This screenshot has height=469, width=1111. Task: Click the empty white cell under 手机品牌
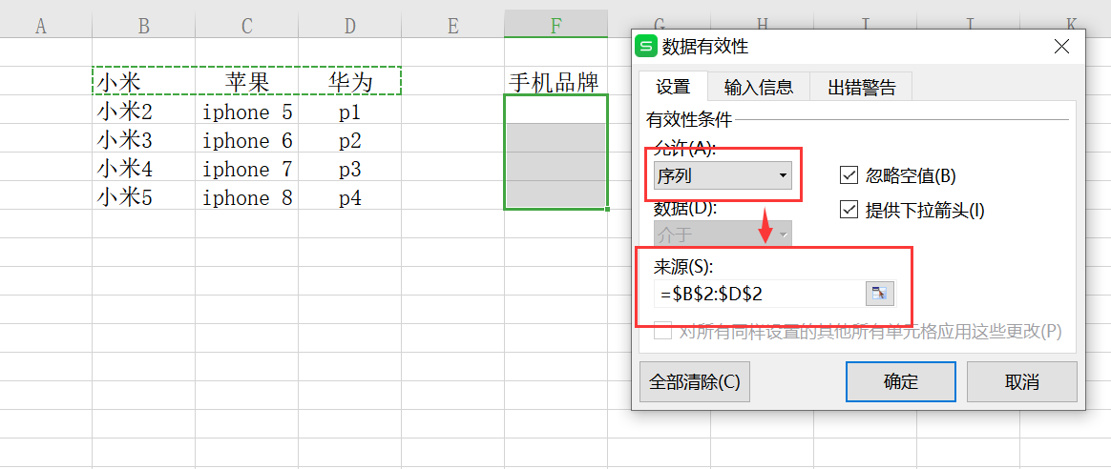tap(556, 110)
